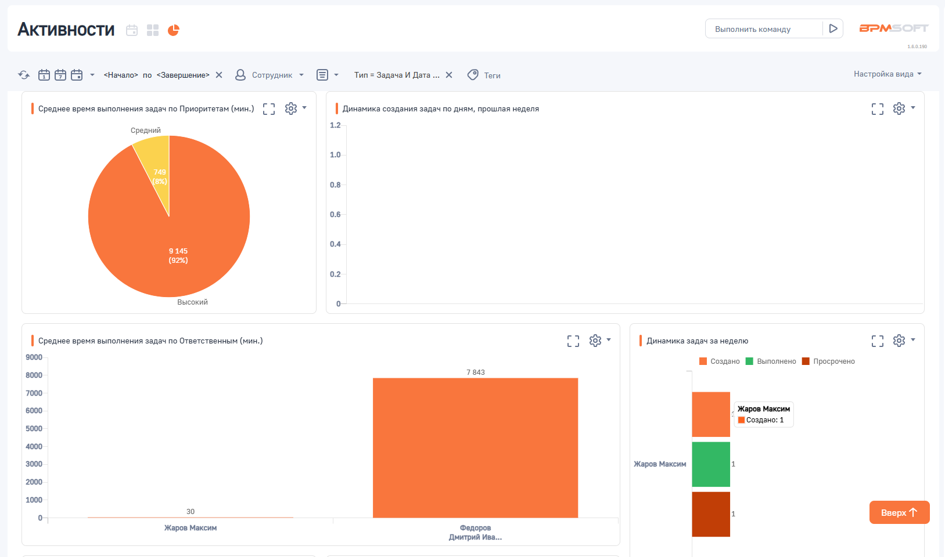
Task: Remove the Тип = Задача filter
Action: [449, 75]
